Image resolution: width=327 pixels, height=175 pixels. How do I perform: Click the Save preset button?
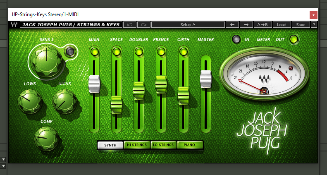click(301, 24)
